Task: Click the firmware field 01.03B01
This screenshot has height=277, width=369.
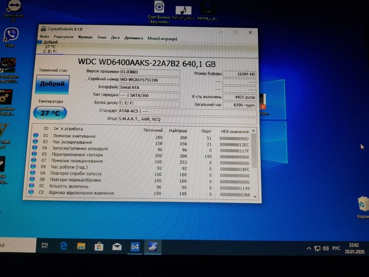Action: [x=150, y=72]
